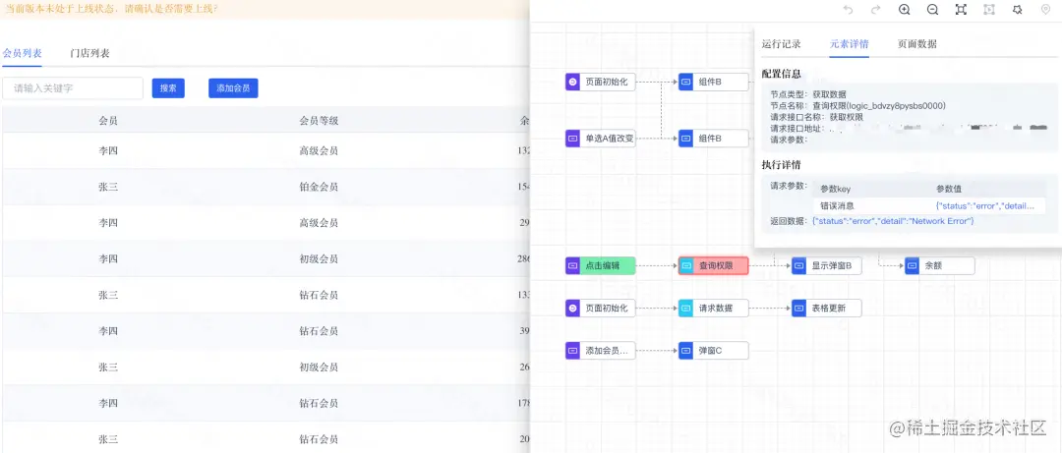
Task: Click the truncated status-error 参数值 link
Action: click(985, 205)
